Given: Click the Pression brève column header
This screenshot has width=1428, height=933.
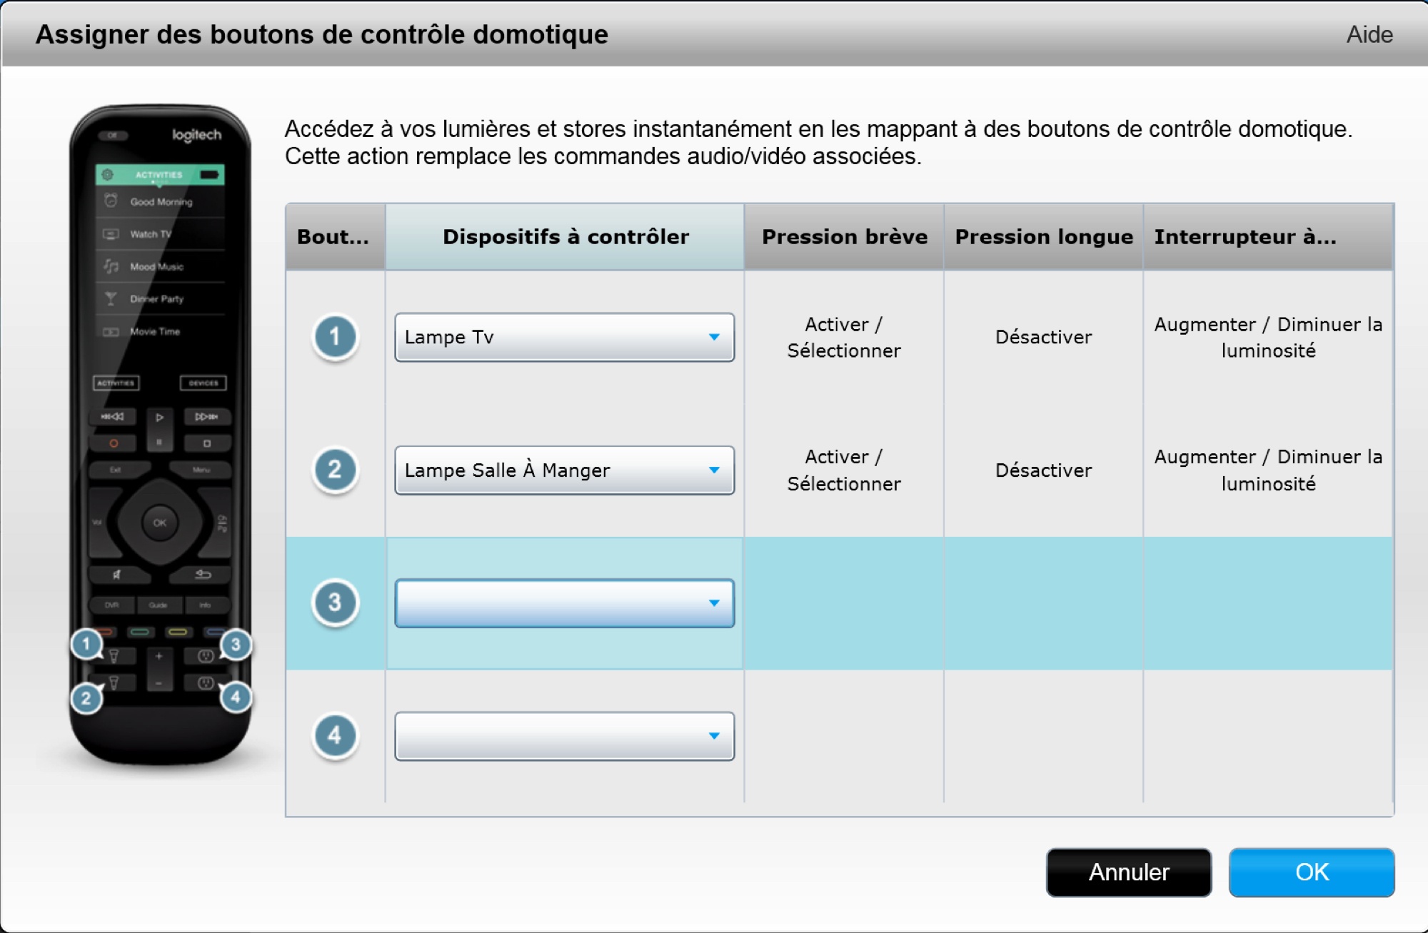Looking at the screenshot, I should (x=844, y=237).
